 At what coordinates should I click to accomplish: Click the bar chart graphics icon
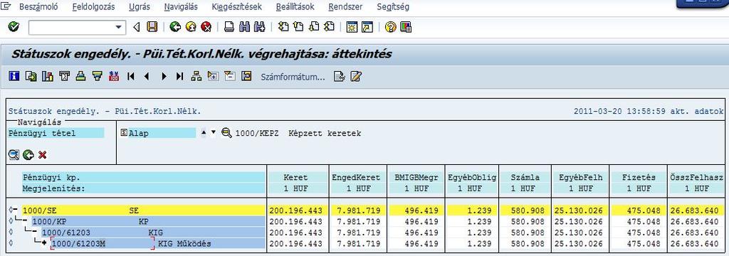(x=48, y=76)
